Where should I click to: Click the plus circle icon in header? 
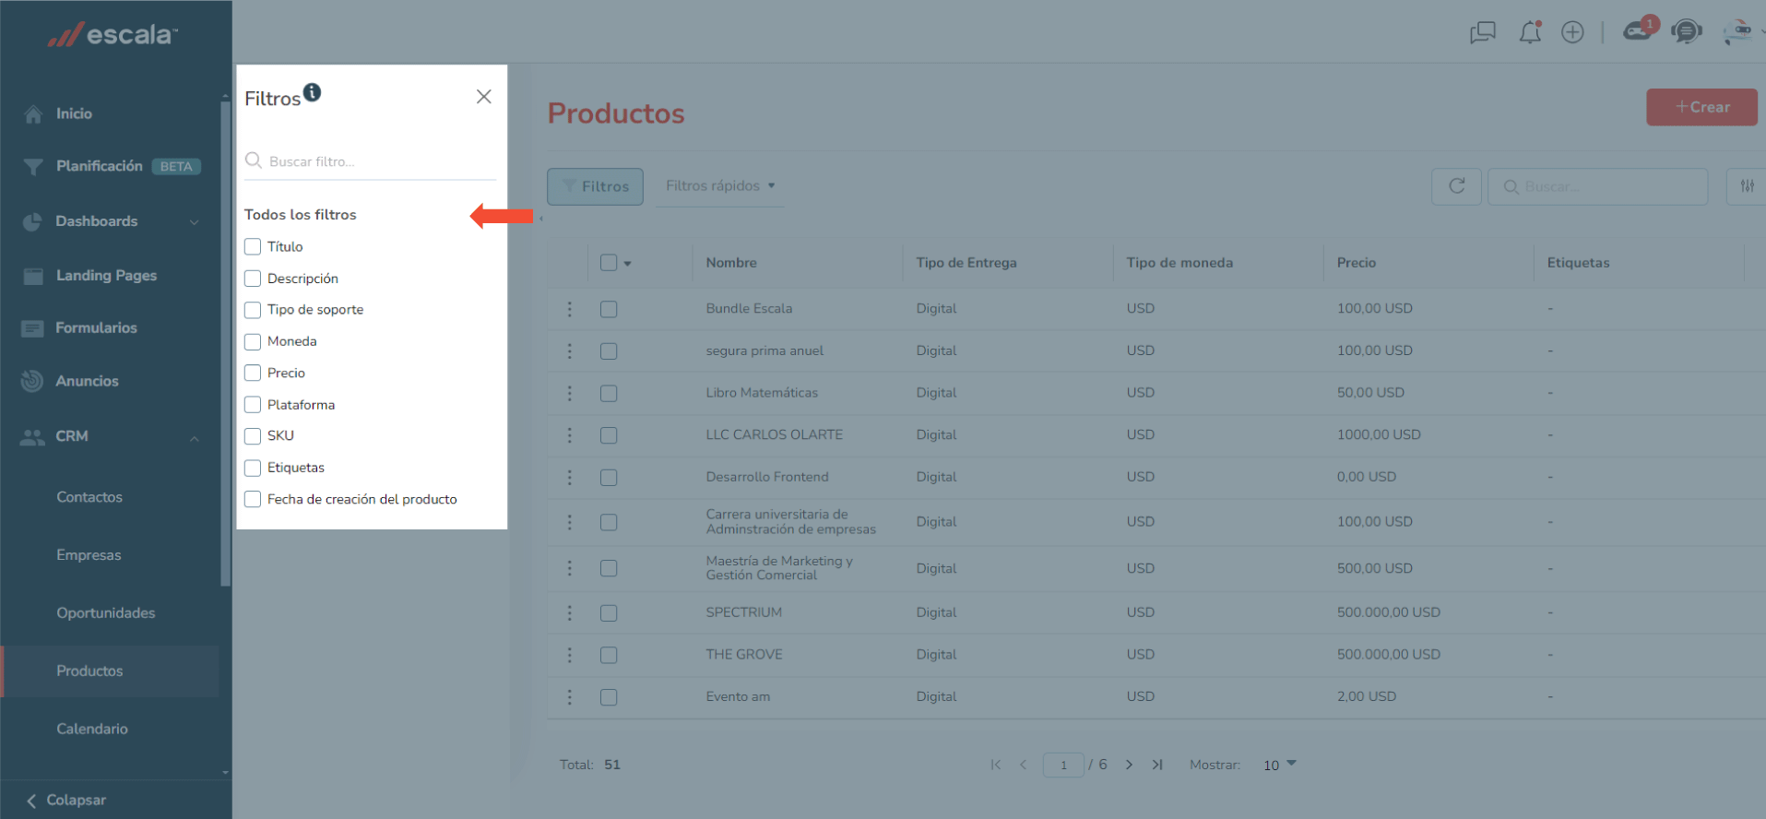click(1572, 32)
